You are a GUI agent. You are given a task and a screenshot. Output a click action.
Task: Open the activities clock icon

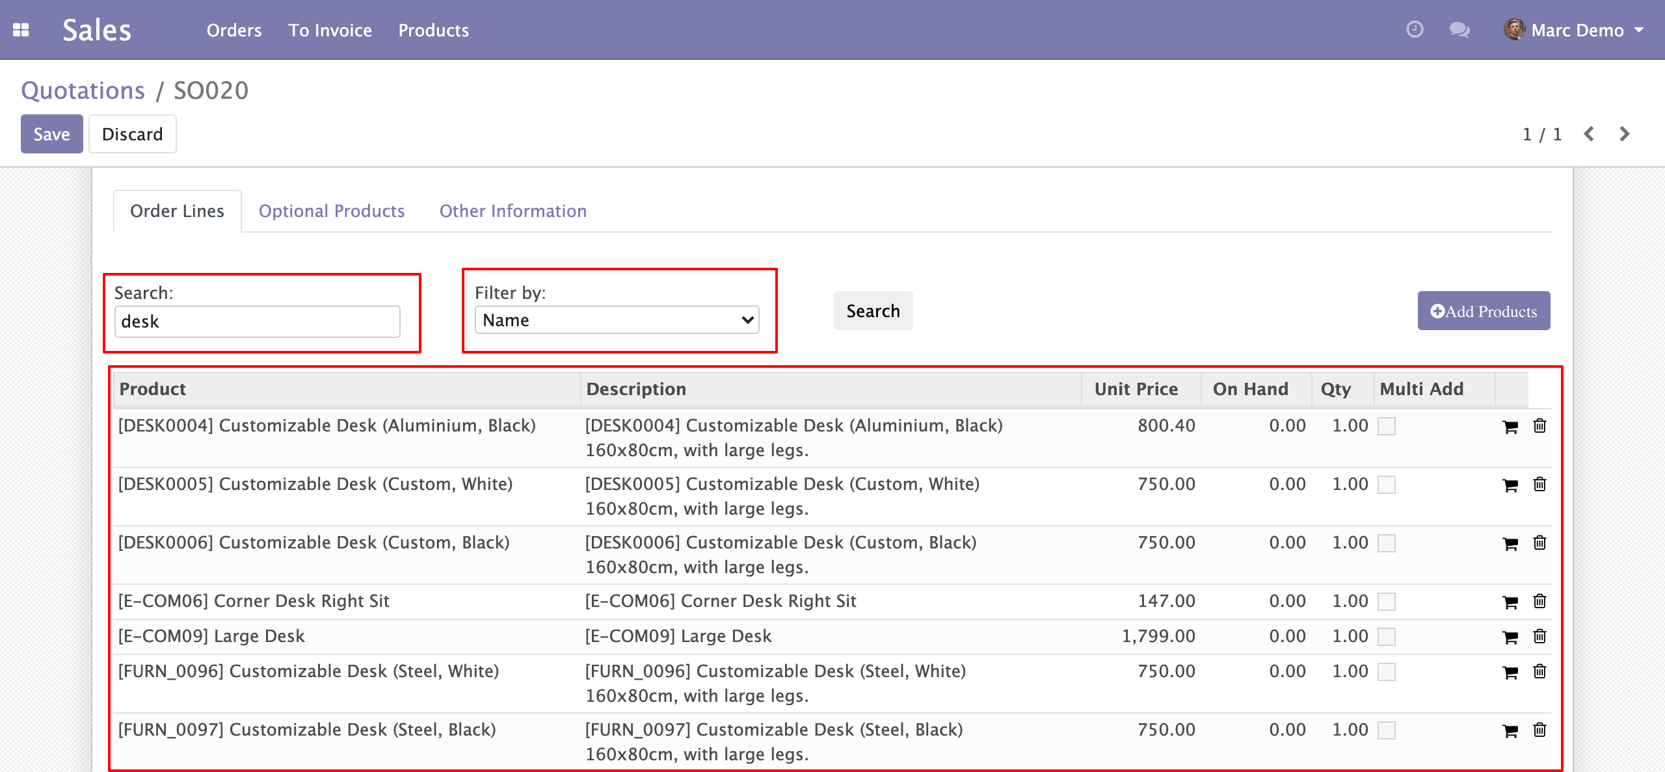tap(1415, 30)
